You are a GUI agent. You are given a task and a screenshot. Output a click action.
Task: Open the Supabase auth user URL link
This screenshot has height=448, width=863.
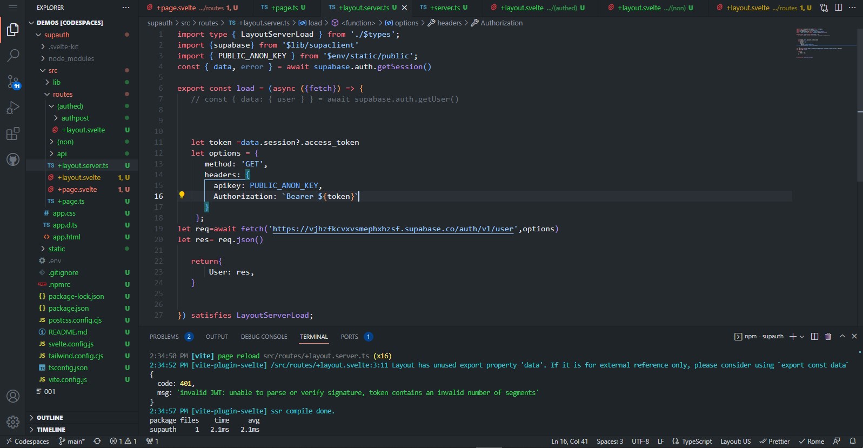393,229
